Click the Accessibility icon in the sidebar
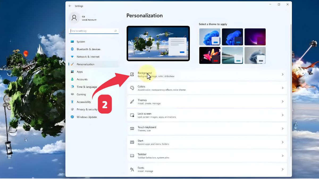Image resolution: width=319 pixels, height=179 pixels. pos(72,102)
